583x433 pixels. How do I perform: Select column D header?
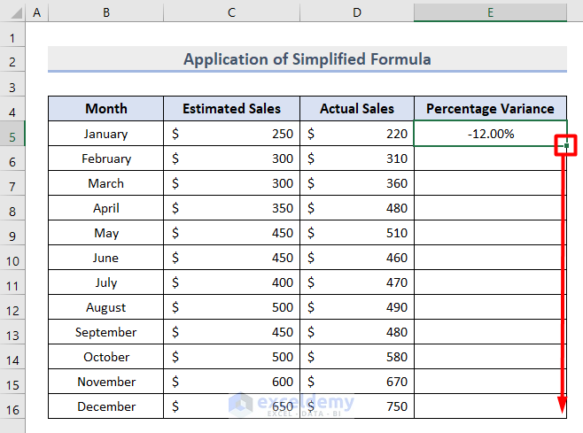357,13
